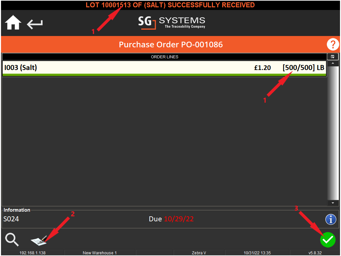This screenshot has height=256, width=341.
Task: Click the Home icon in the header
Action: point(12,22)
